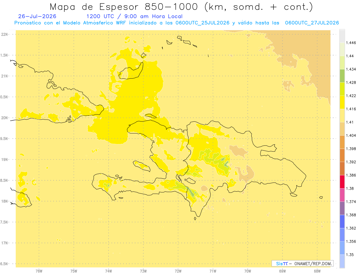The image size is (356, 275).
Task: Click the '1200 UTC / 9:00 am Hora Local' text
Action: click(134, 16)
